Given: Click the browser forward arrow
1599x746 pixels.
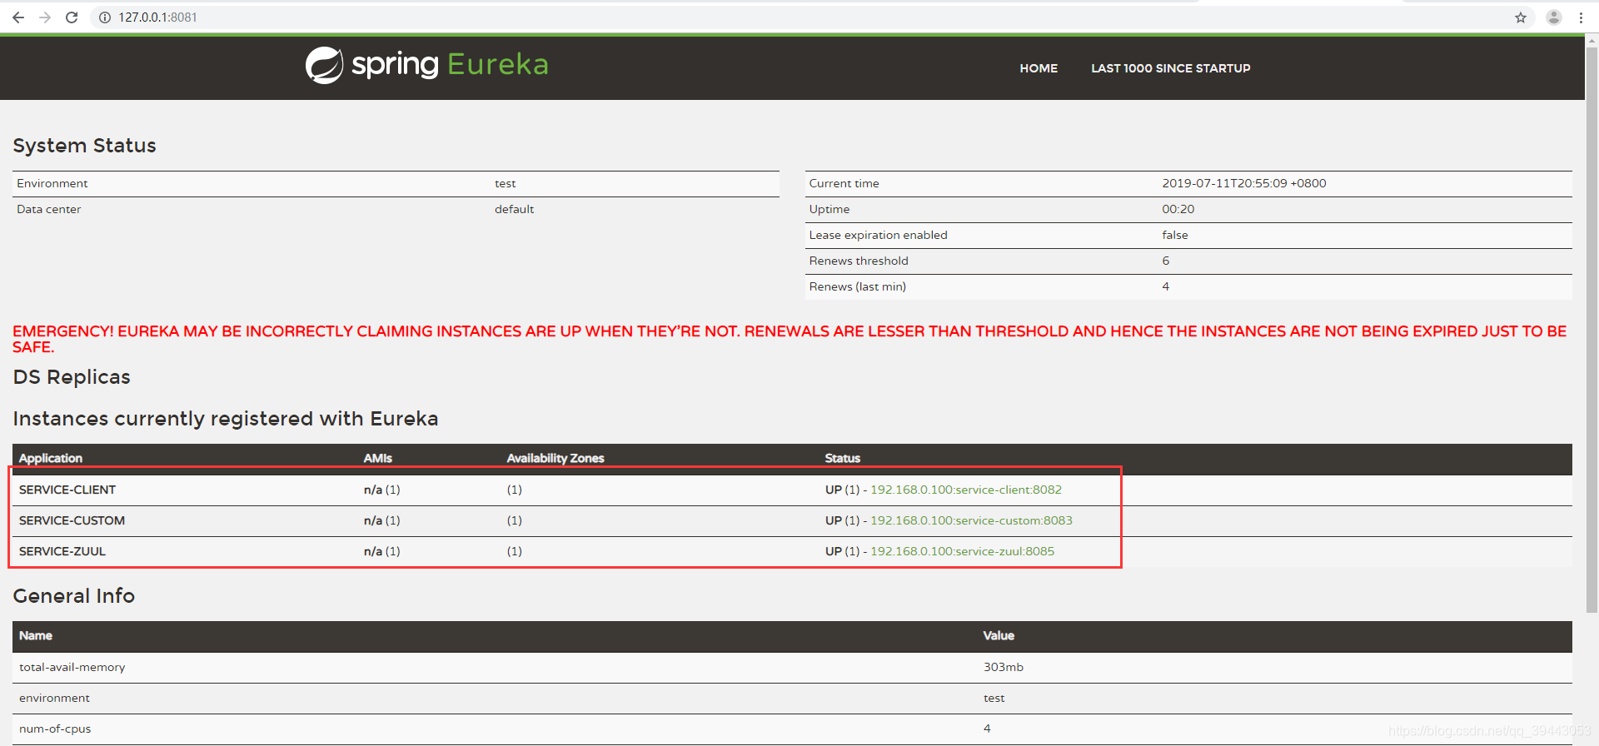Looking at the screenshot, I should coord(45,17).
